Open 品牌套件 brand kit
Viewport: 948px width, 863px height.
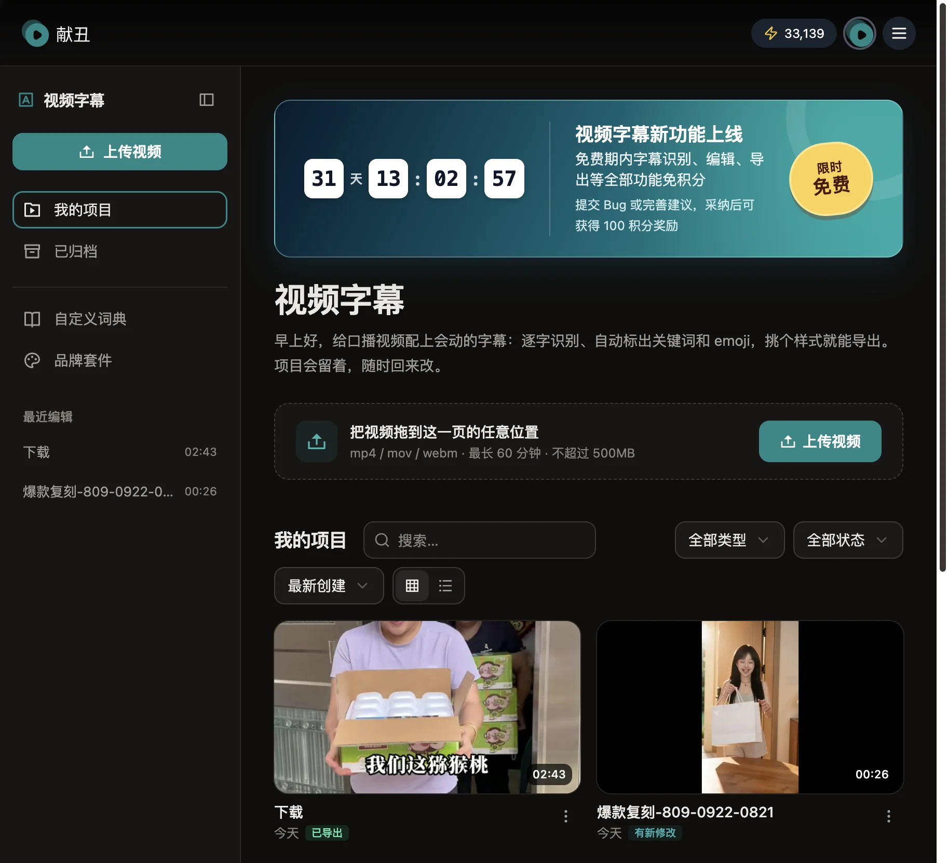tap(120, 360)
